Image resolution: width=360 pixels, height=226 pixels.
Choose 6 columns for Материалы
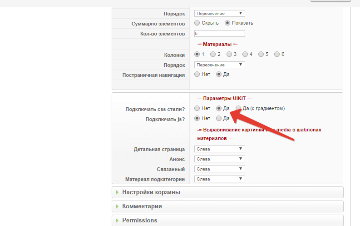click(x=276, y=54)
